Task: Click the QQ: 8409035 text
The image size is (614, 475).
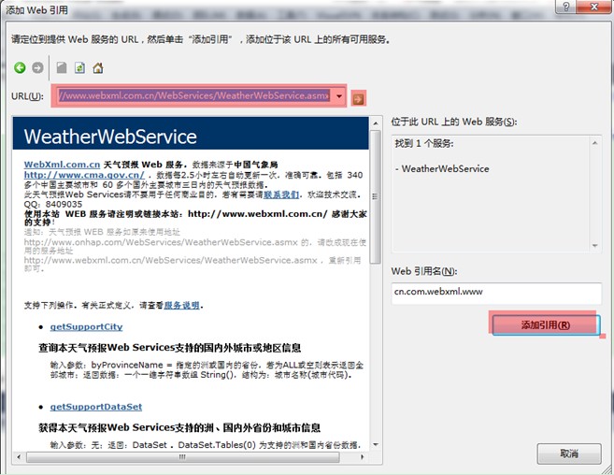Action: coord(53,204)
